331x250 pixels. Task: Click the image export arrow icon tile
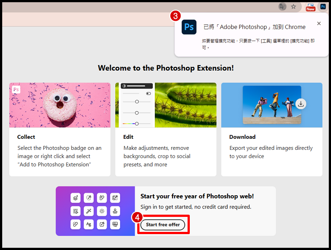pyautogui.click(x=115, y=224)
